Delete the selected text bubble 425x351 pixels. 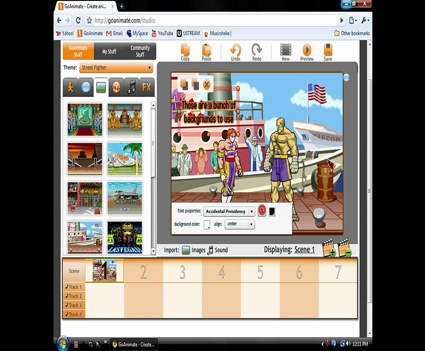pyautogui.click(x=207, y=84)
